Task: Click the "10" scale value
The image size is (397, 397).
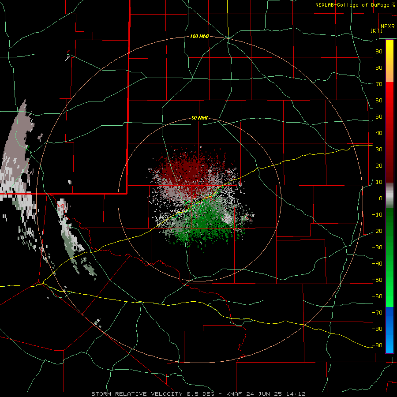Action: tap(379, 182)
